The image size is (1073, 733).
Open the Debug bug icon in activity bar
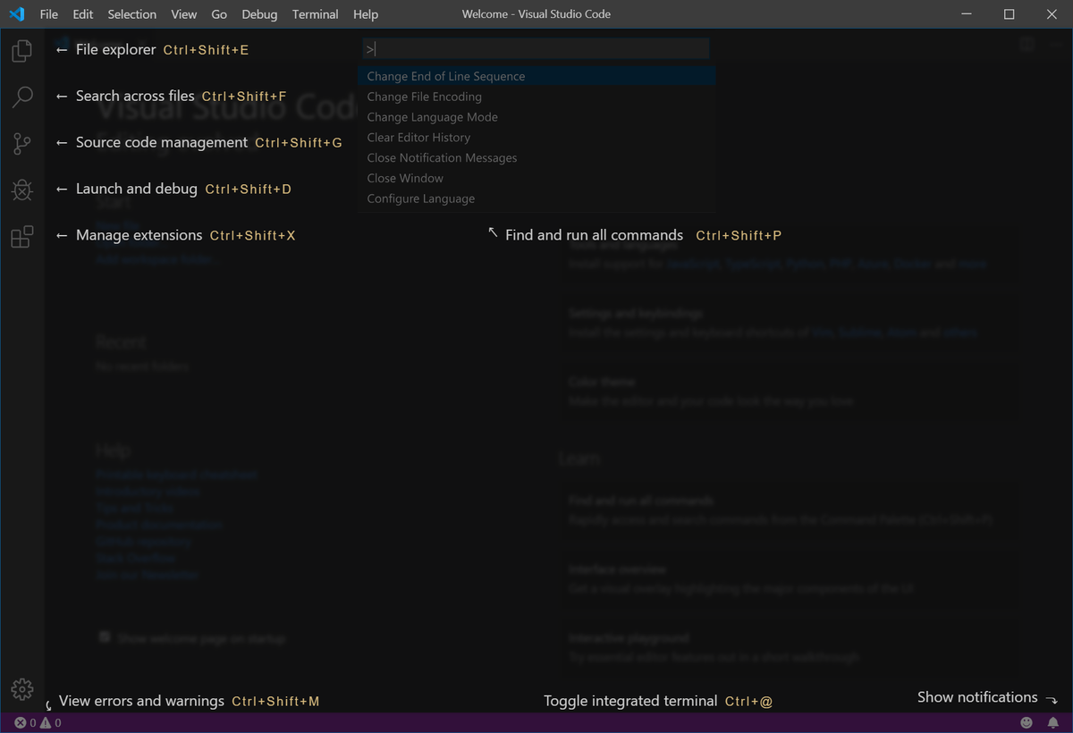click(x=22, y=190)
